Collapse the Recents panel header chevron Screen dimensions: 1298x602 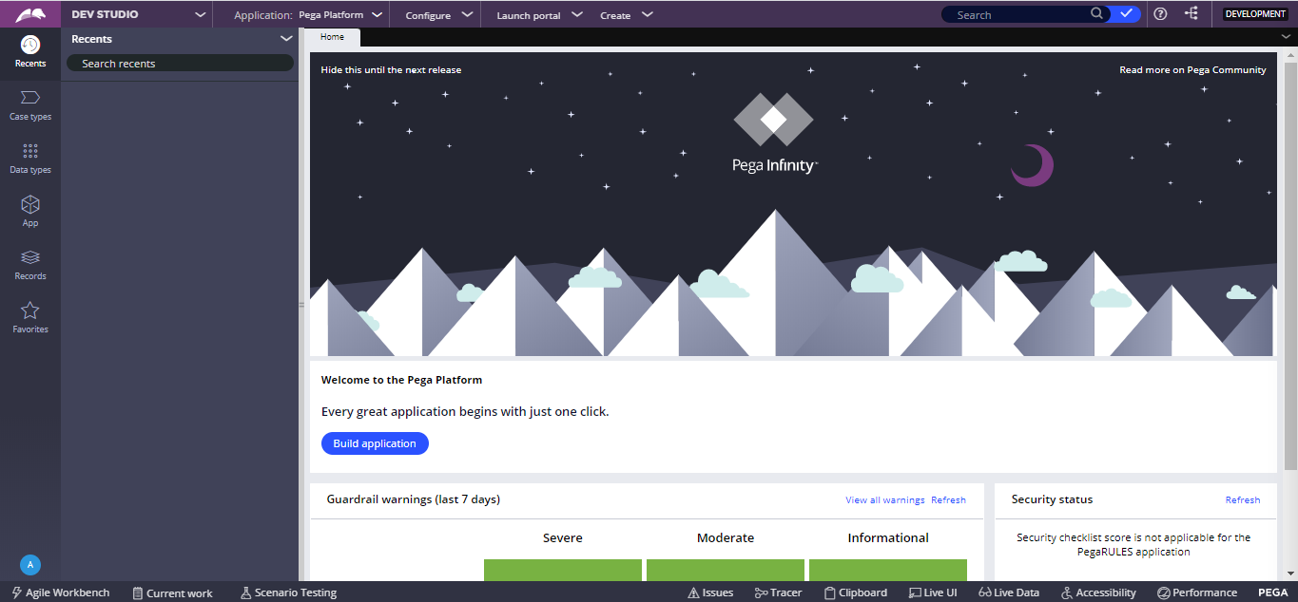286,39
